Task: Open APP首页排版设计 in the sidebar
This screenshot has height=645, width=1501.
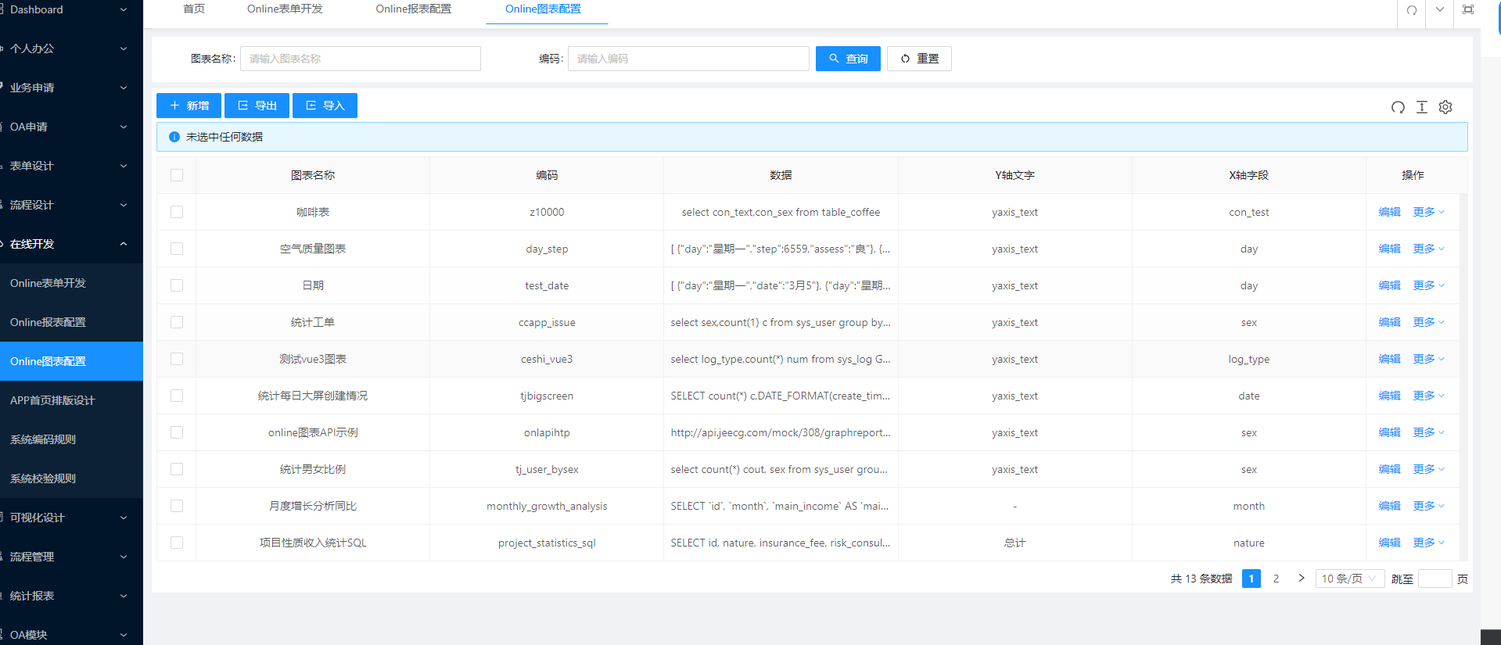Action: [x=71, y=400]
